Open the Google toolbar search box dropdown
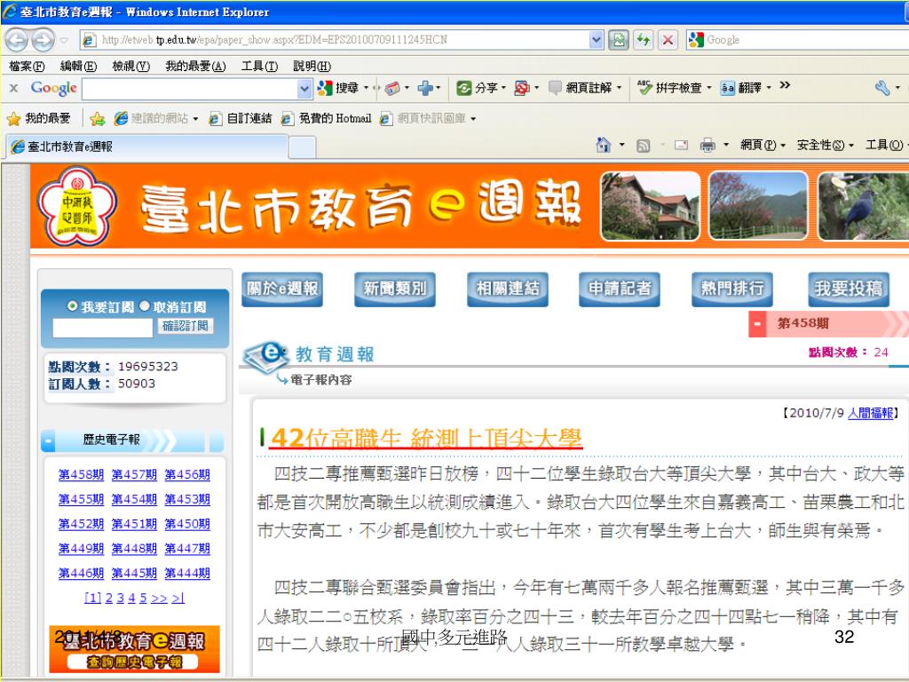This screenshot has height=682, width=909. (305, 89)
